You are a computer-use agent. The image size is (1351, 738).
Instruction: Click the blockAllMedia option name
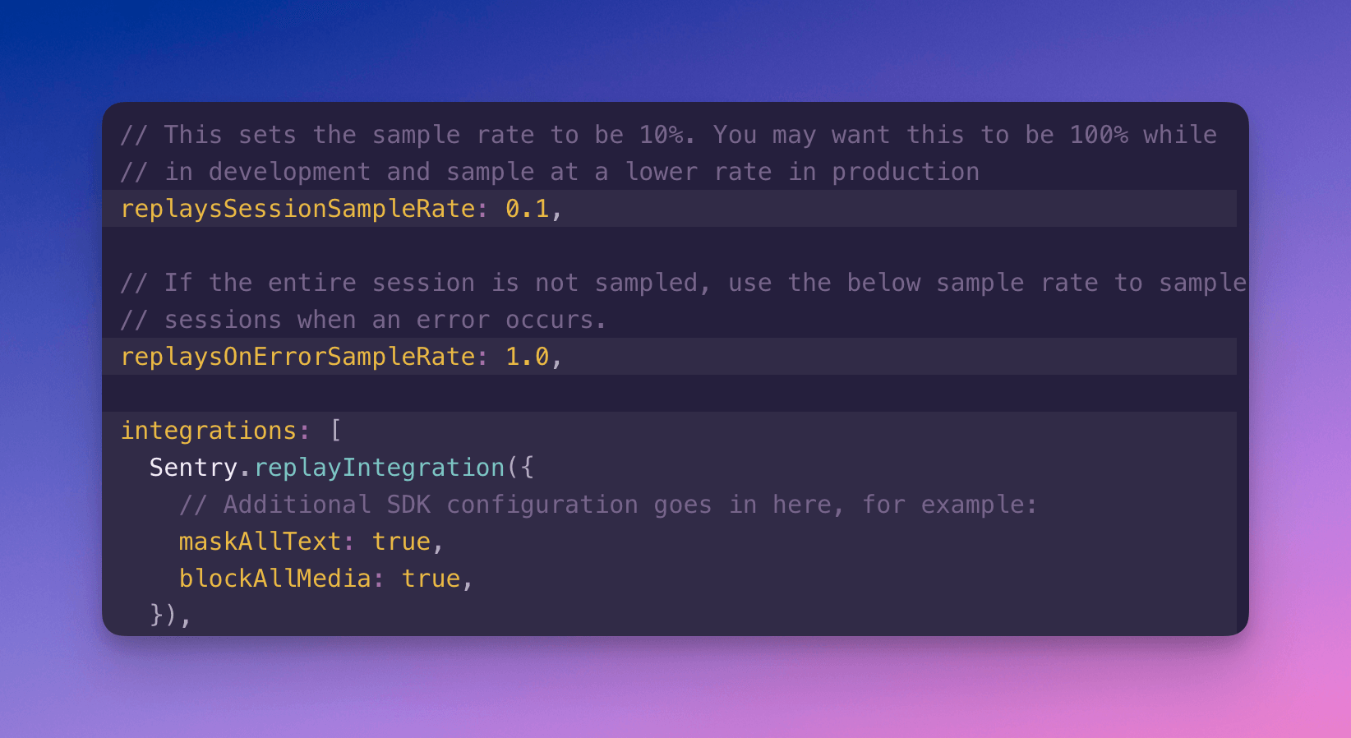(274, 579)
